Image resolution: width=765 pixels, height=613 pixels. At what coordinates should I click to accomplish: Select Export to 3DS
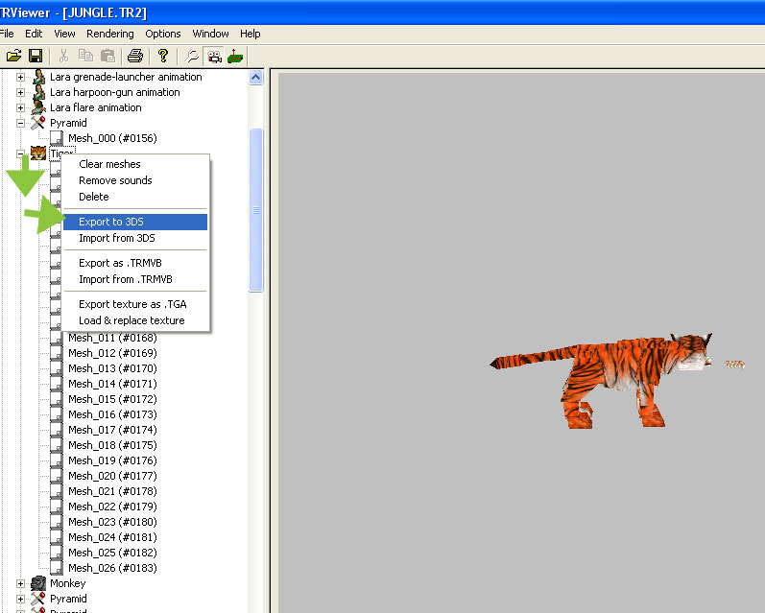coord(135,222)
